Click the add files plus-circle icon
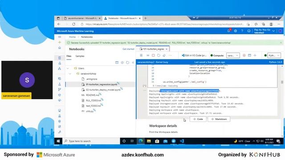Image resolution: width=285 pixels, height=160 pixels. (122, 63)
